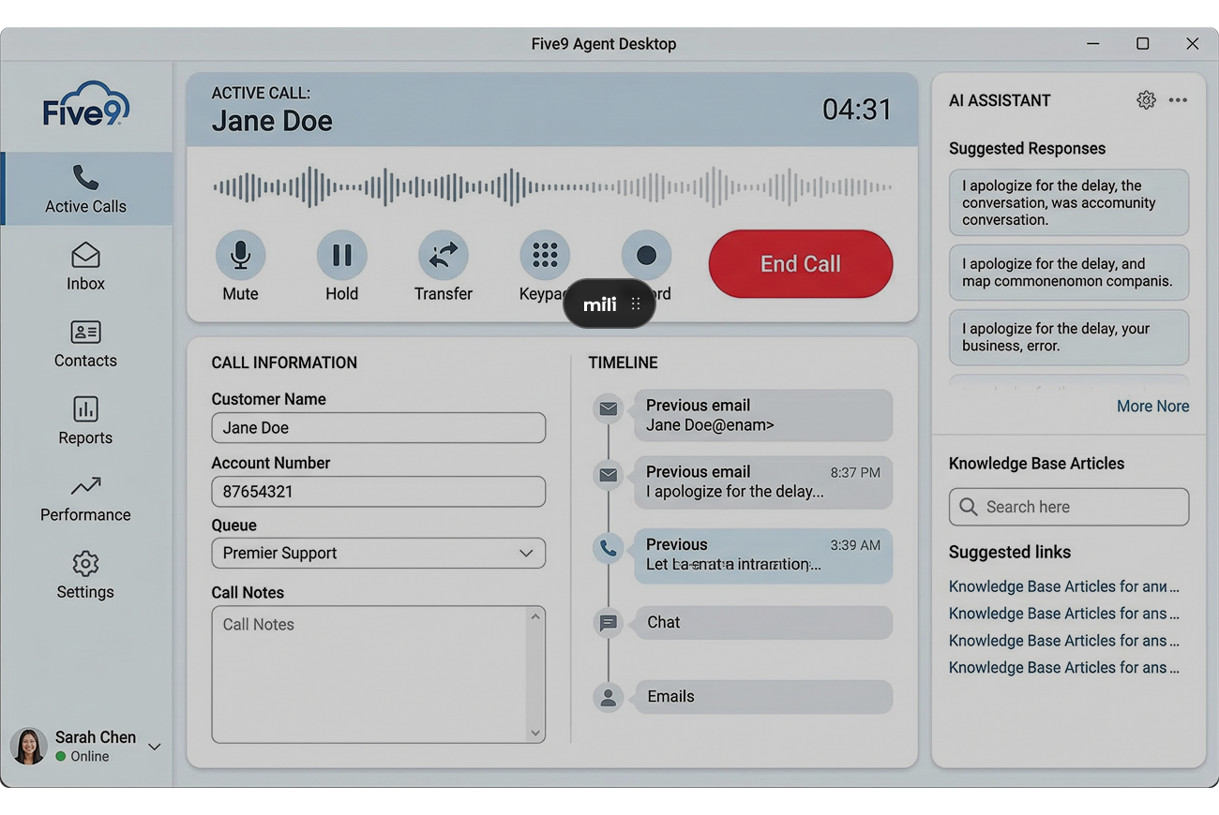Grab the mili widget drag handle dots
This screenshot has height=815, width=1219.
636,304
